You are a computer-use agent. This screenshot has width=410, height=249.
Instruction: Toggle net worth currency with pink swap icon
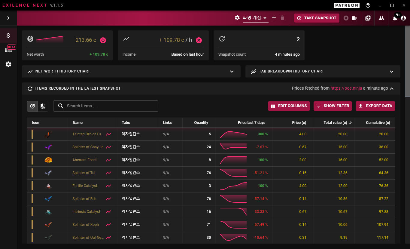tap(103, 40)
